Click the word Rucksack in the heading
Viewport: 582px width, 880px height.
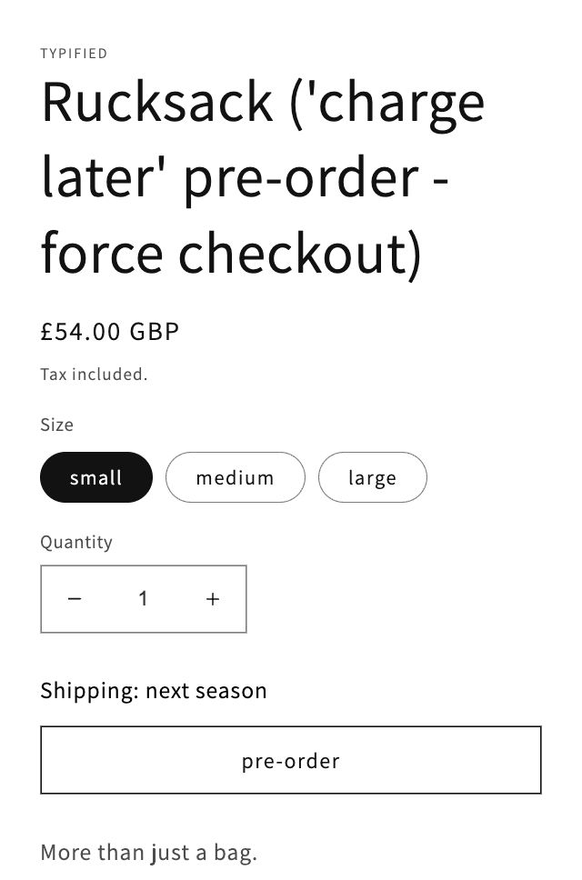pos(156,102)
